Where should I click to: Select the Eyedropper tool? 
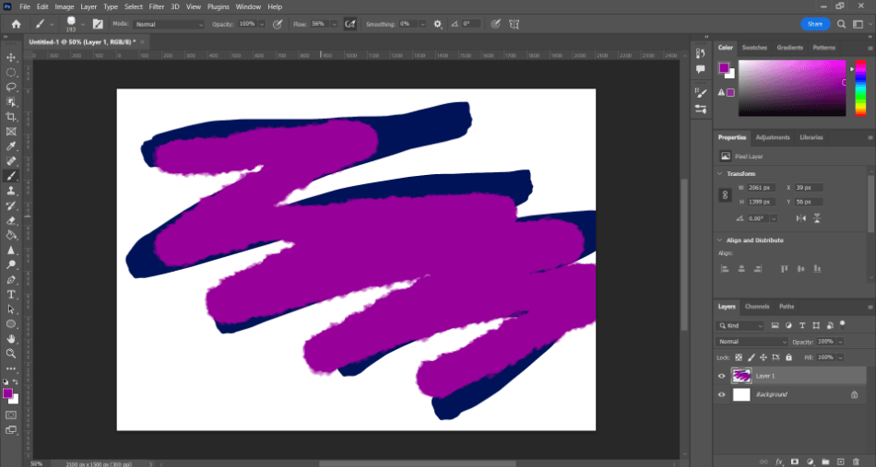[11, 146]
